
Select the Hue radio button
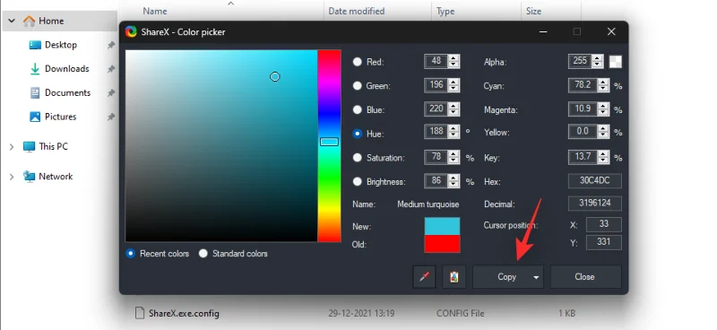pos(358,134)
